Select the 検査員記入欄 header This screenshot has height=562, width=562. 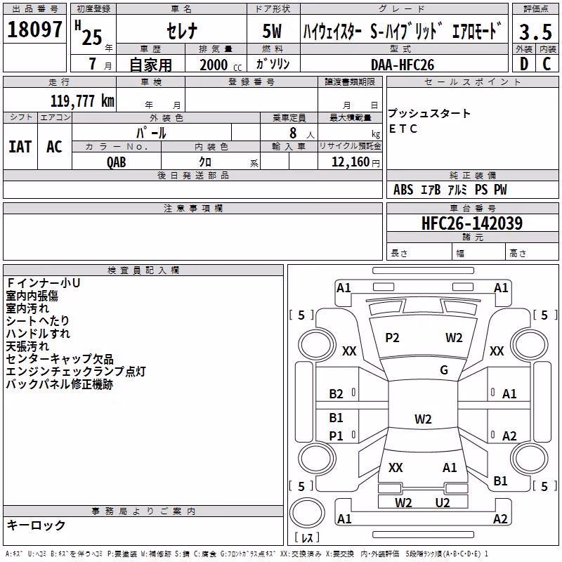click(x=143, y=270)
